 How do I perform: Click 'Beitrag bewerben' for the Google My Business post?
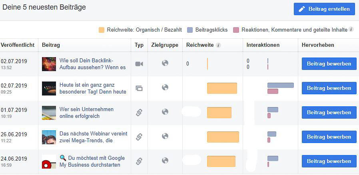click(x=329, y=161)
